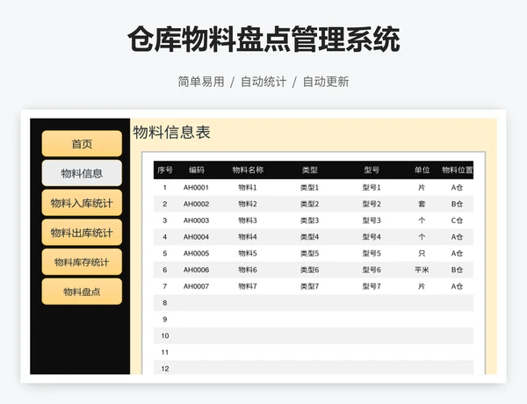Select the 物料6 name cell
Viewport: 527px width, 404px height.
pyautogui.click(x=248, y=270)
